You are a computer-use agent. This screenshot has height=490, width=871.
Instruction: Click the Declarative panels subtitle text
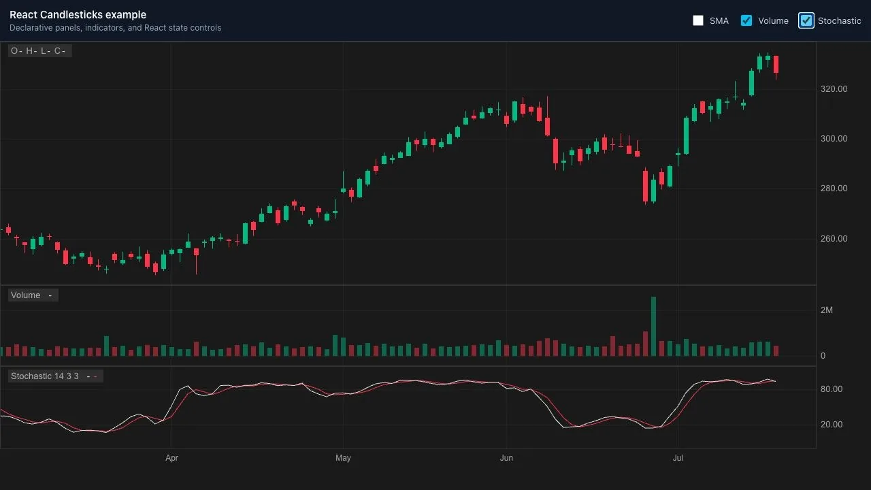(115, 28)
